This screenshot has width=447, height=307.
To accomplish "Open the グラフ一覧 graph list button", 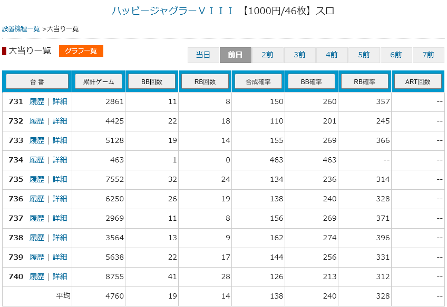I will 81,51.
